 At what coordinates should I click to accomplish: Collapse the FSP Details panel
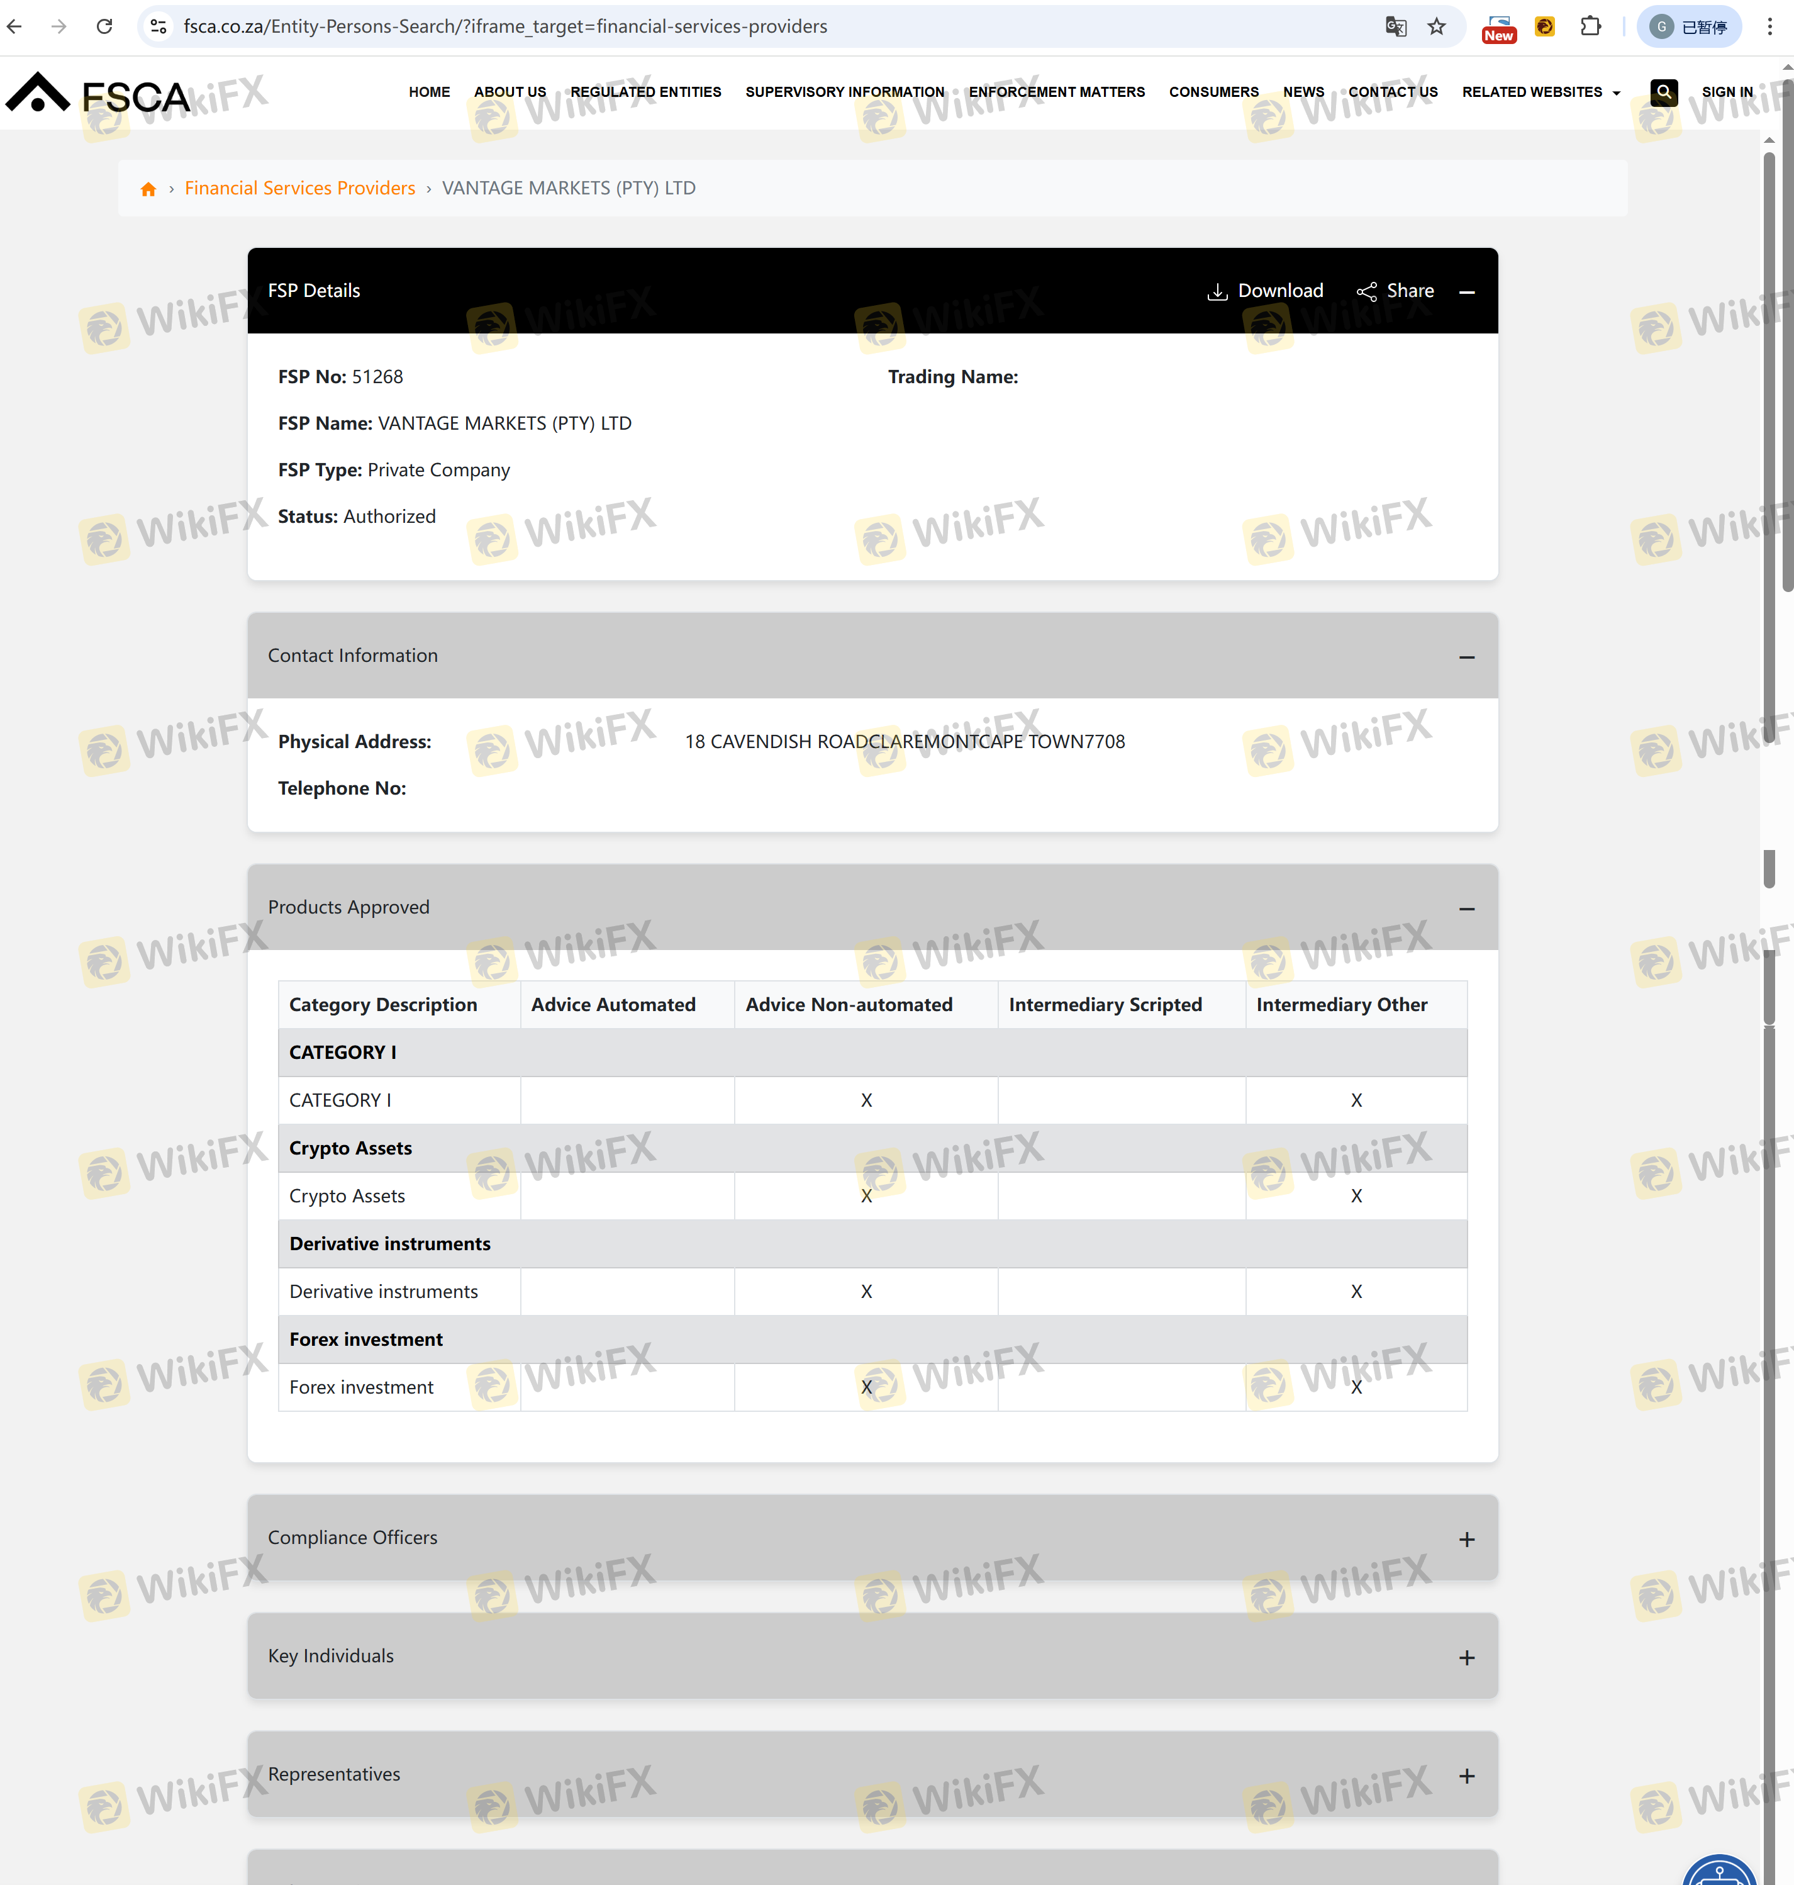pos(1466,292)
